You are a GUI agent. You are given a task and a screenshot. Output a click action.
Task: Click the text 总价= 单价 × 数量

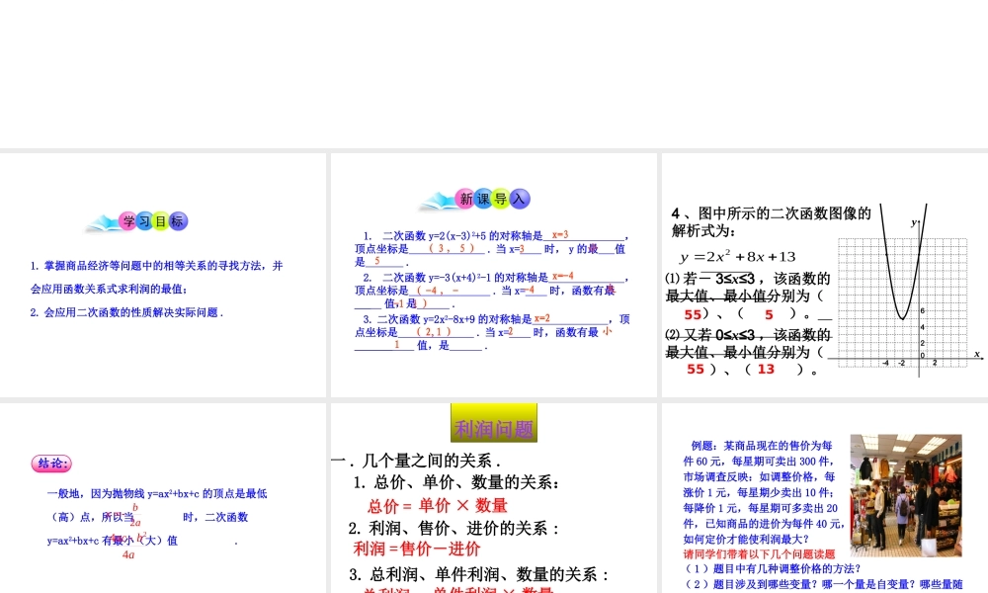coord(438,505)
